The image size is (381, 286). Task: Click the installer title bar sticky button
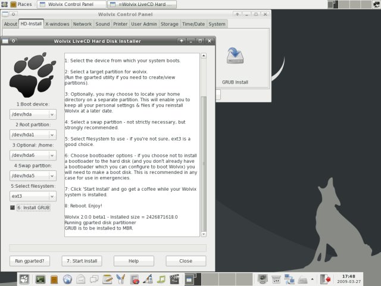click(x=13, y=41)
